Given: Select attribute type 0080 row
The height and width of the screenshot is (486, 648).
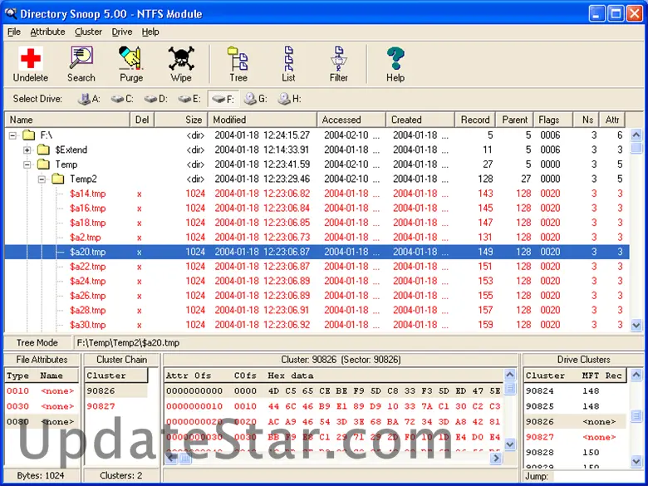Looking at the screenshot, I should pyautogui.click(x=42, y=421).
